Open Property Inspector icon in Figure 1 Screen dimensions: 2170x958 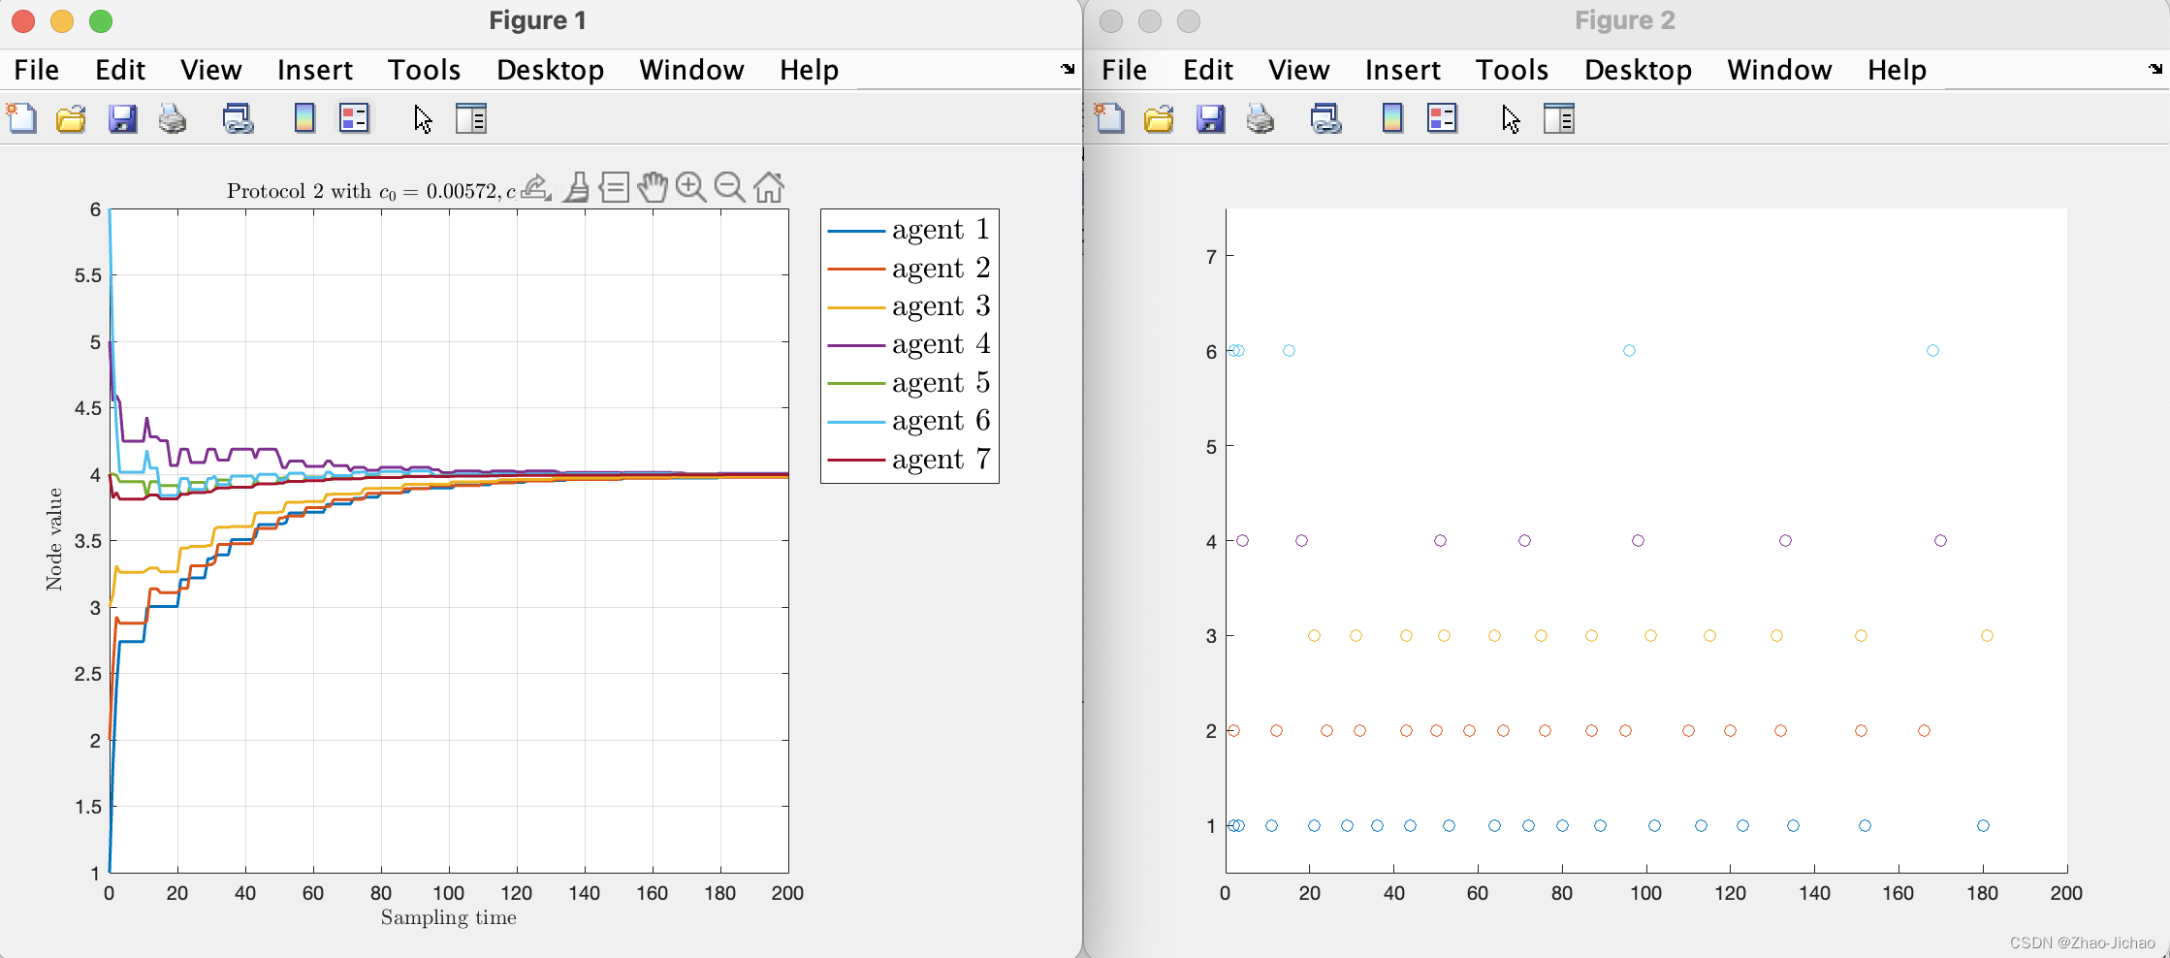pyautogui.click(x=471, y=118)
